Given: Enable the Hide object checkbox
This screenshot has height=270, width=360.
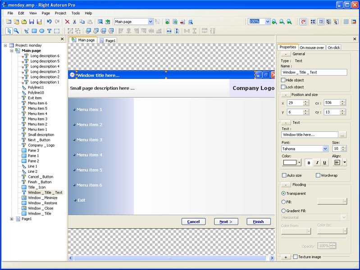Looking at the screenshot, I should click(283, 80).
